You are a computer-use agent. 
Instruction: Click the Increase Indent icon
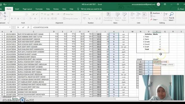click(x=55, y=18)
